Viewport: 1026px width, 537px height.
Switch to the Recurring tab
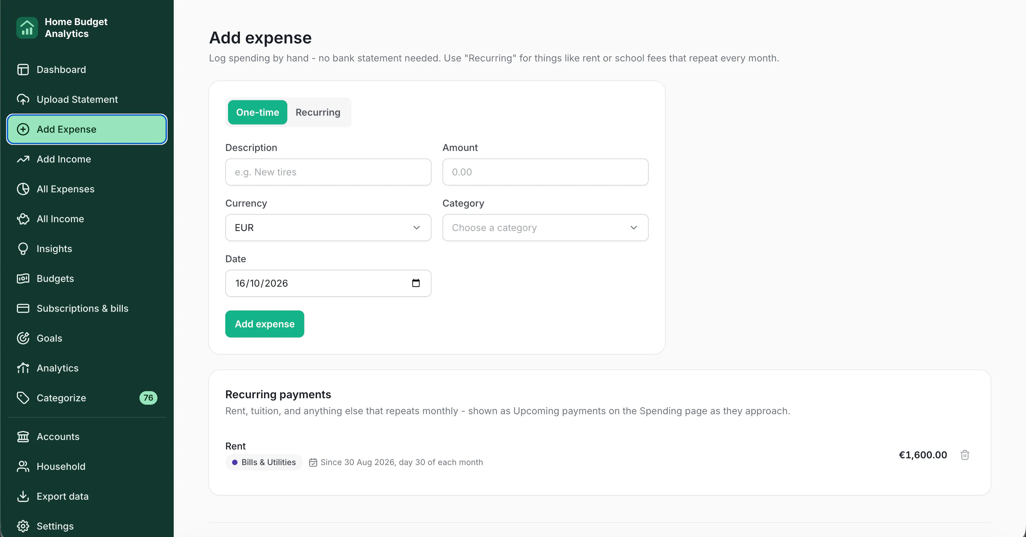point(318,112)
